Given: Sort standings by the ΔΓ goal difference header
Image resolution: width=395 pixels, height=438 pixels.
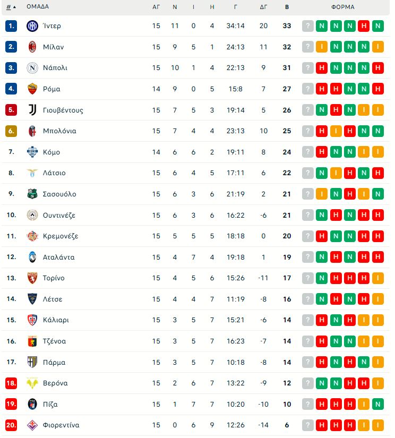Looking at the screenshot, I should [x=263, y=7].
